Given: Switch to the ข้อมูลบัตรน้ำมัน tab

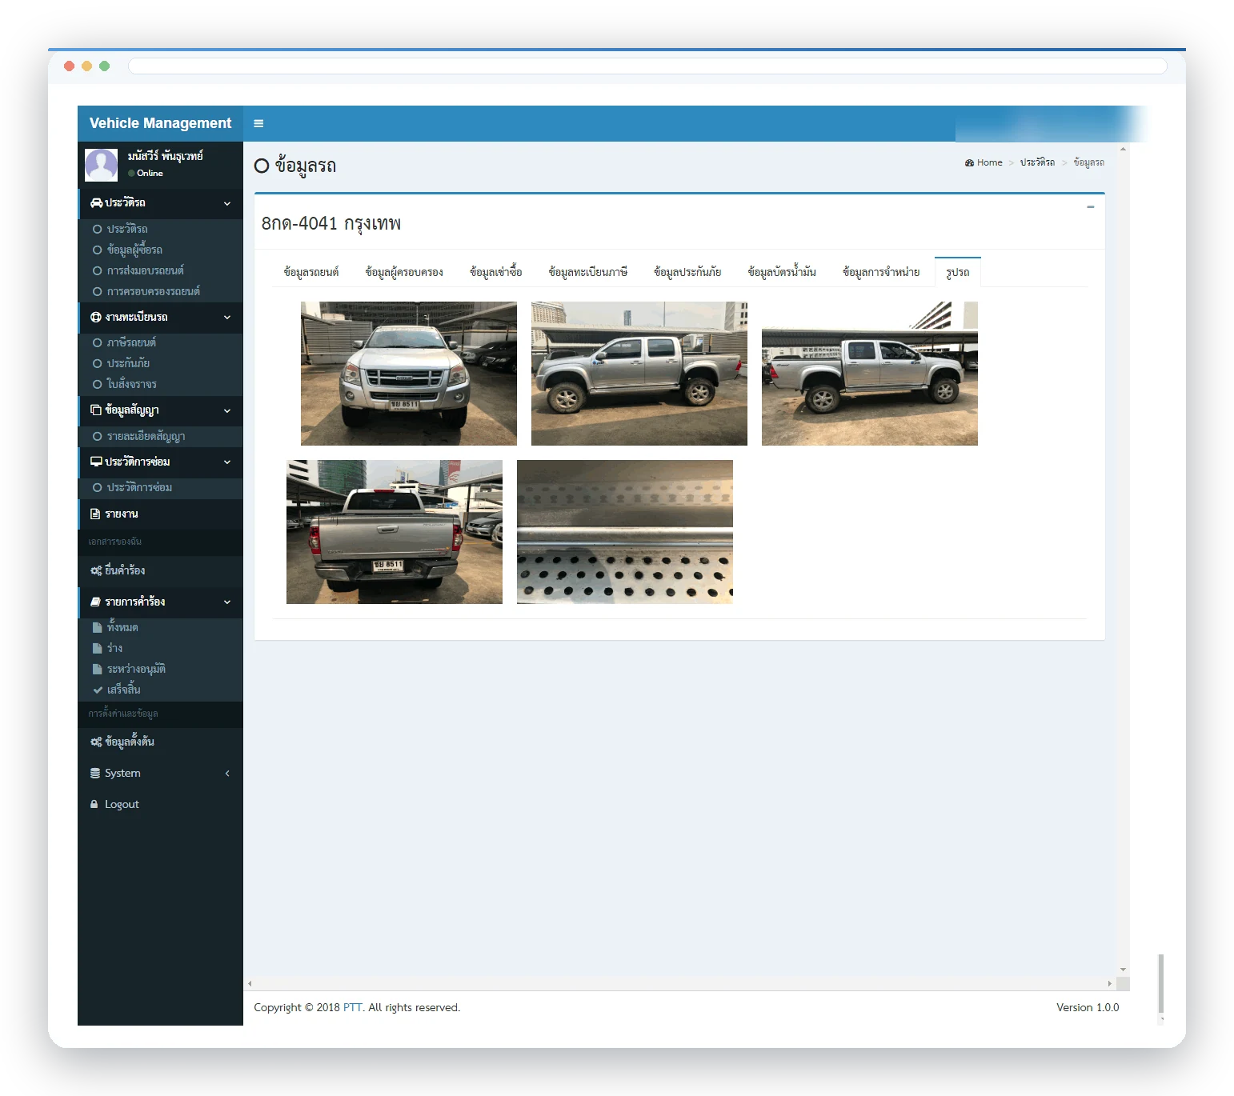Looking at the screenshot, I should 782,272.
